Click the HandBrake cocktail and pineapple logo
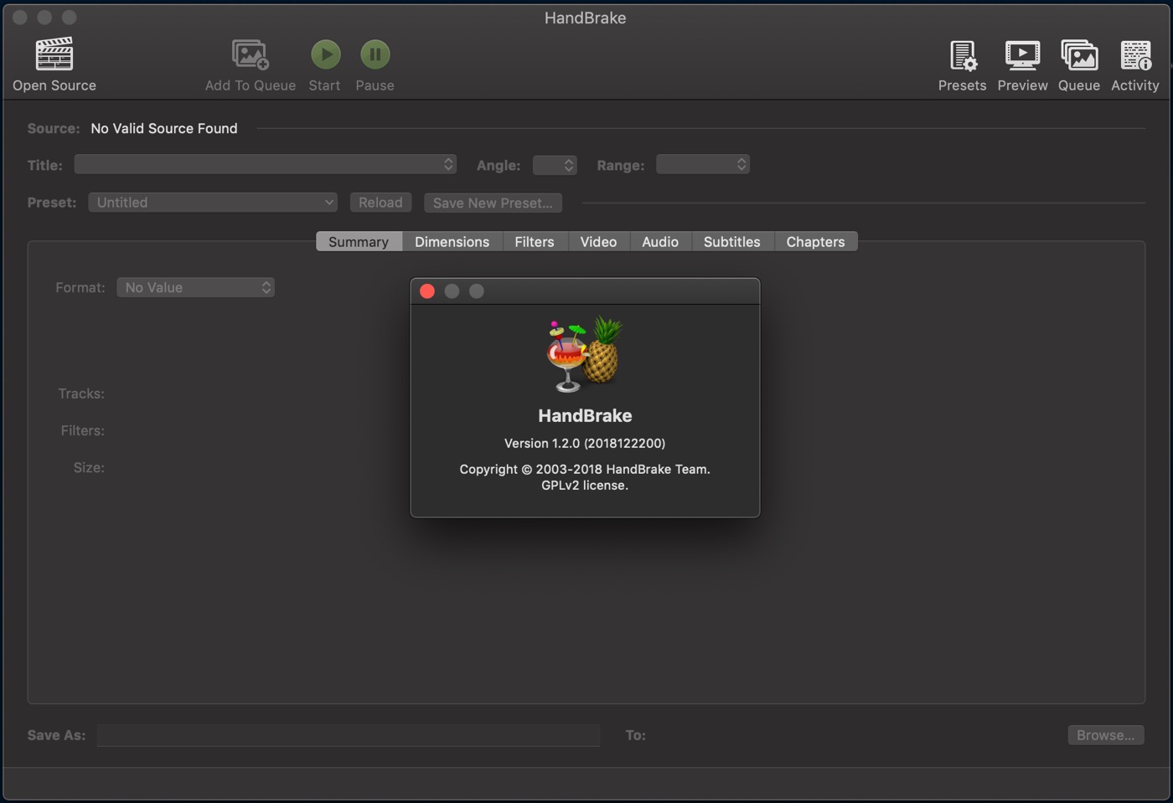 point(584,354)
